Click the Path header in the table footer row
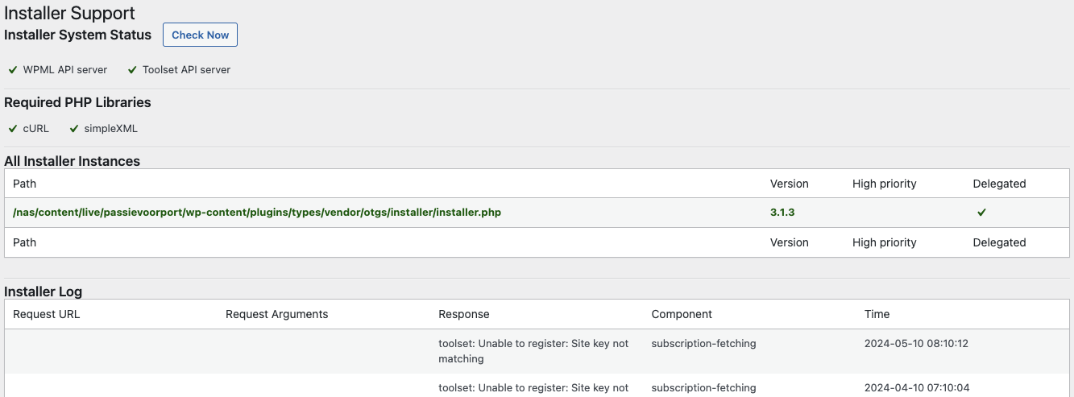 click(24, 242)
